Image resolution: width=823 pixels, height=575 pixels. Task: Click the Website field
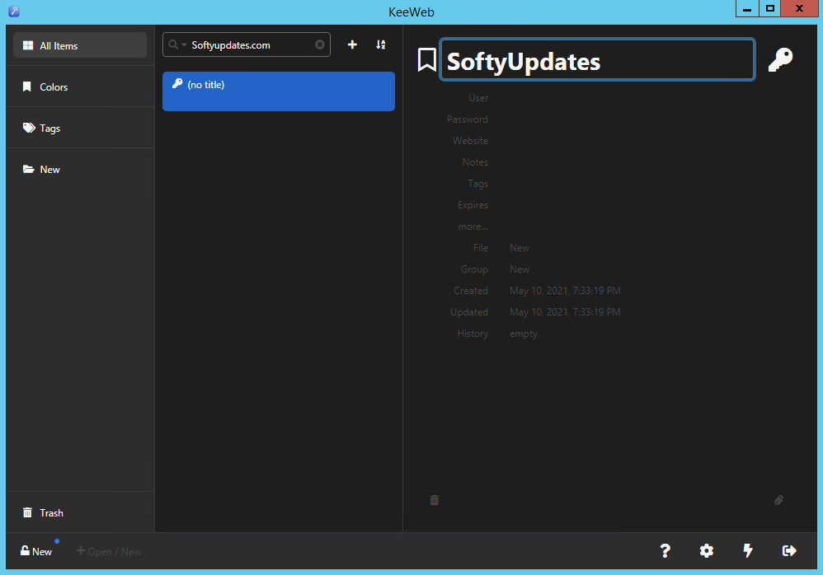coord(470,141)
